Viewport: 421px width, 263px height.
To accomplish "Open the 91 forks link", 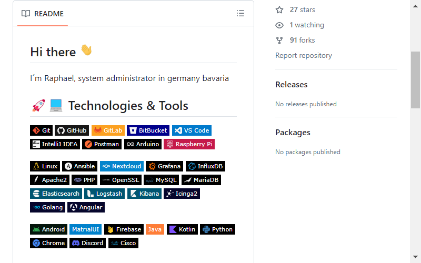I will tap(302, 41).
